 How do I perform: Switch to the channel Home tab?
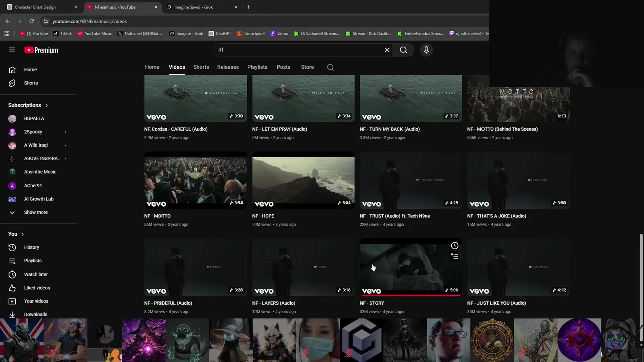pos(152,67)
